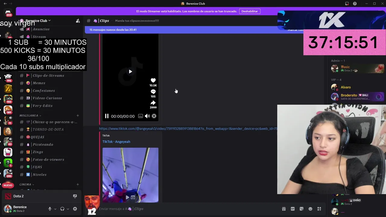The image size is (386, 217).
Task: Open the emoji picker
Action: click(x=310, y=209)
